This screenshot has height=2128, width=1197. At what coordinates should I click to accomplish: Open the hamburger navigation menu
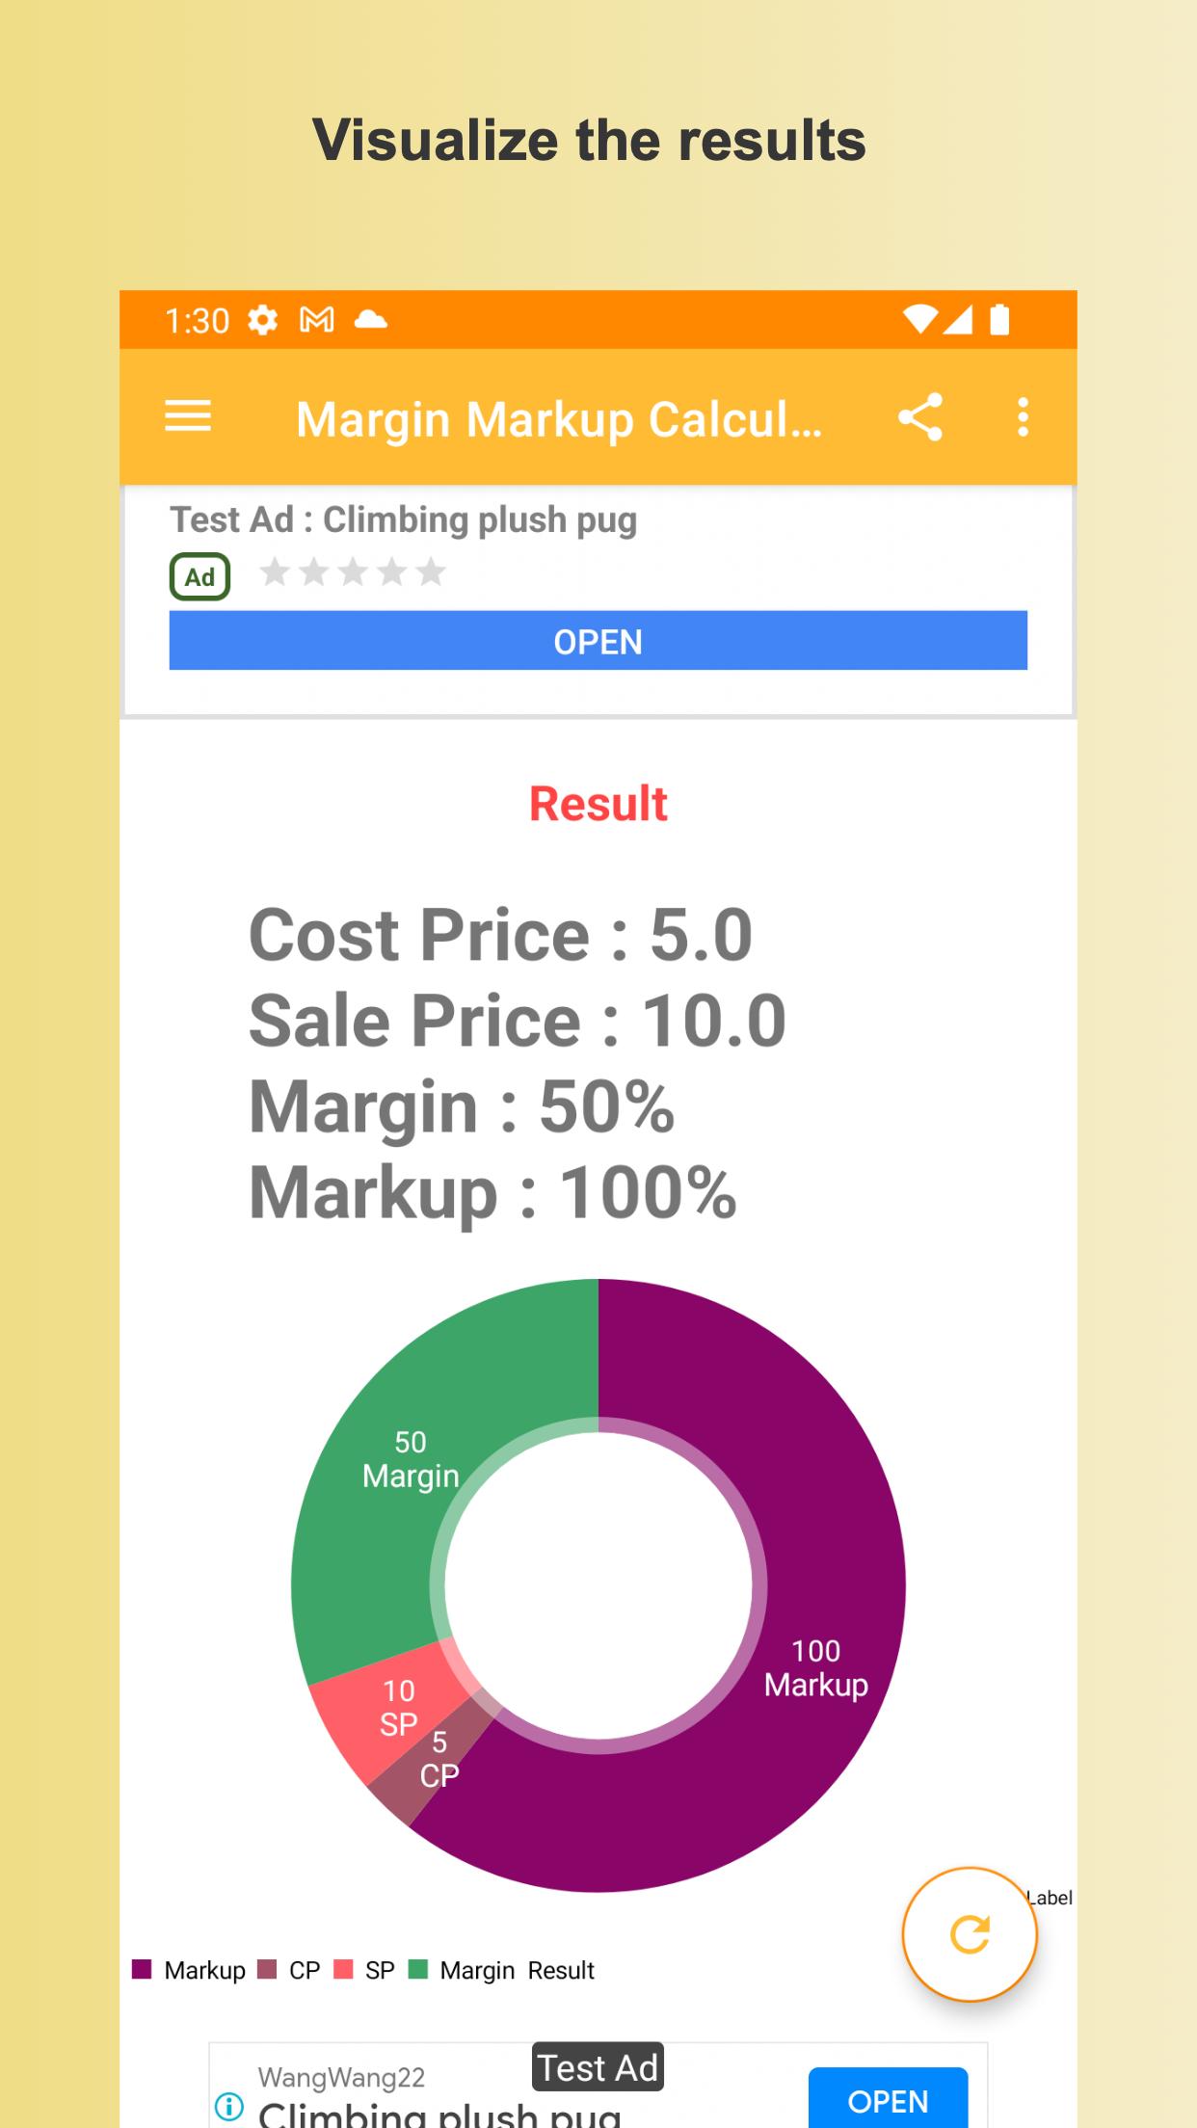click(x=188, y=417)
